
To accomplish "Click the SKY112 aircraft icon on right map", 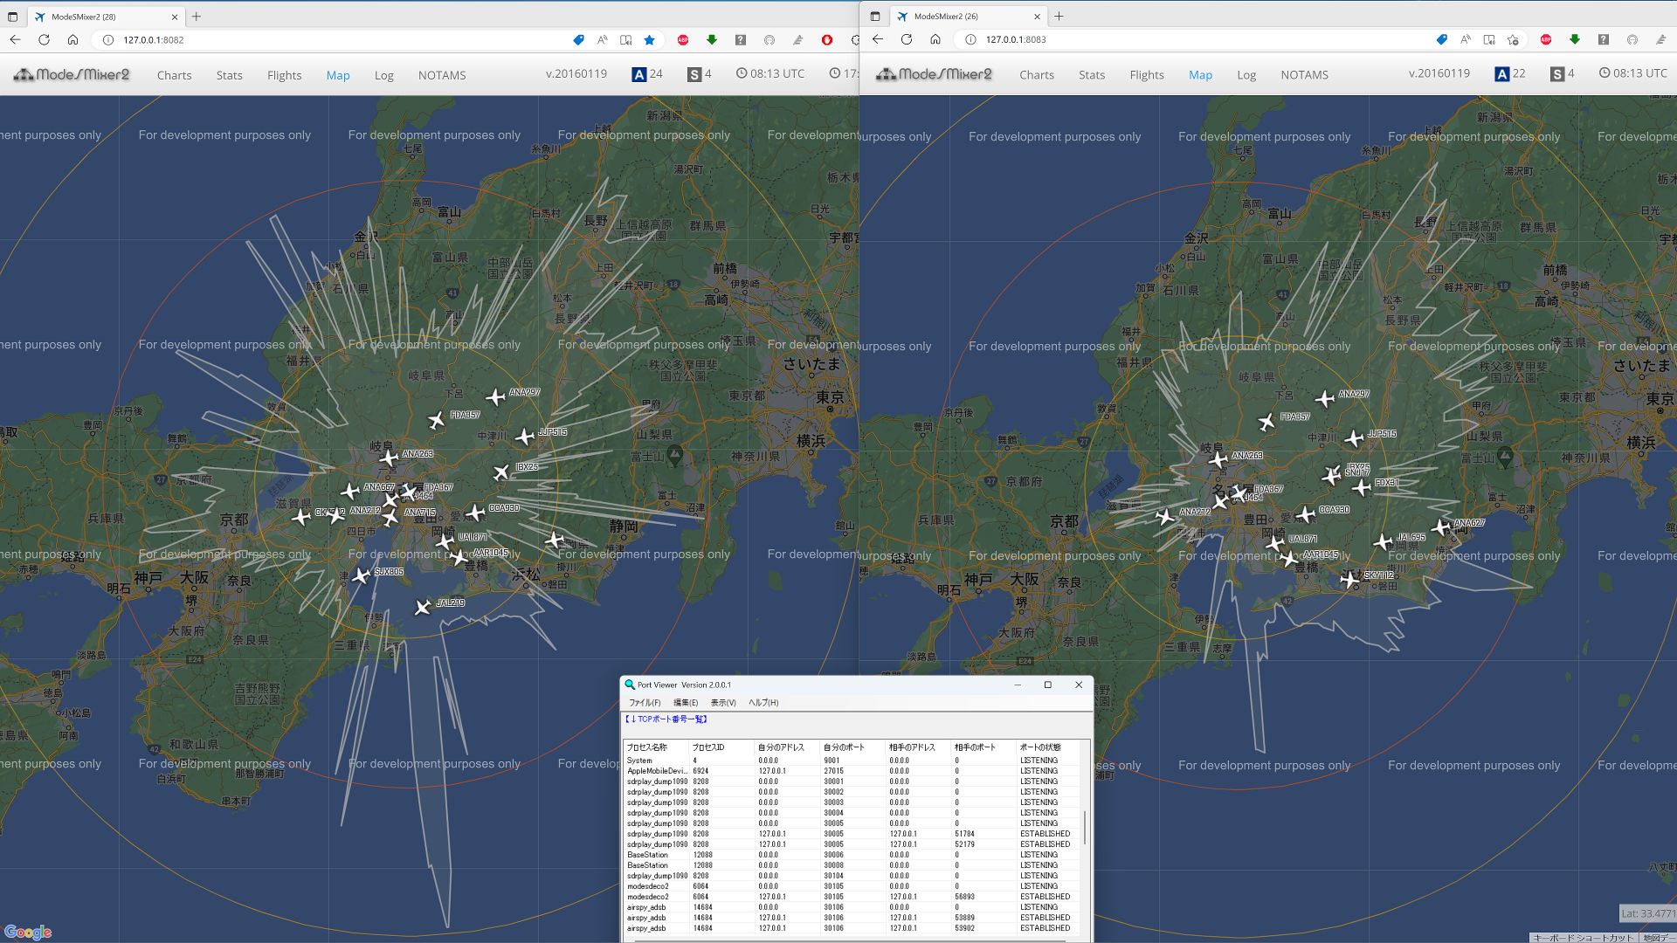I will [x=1349, y=579].
